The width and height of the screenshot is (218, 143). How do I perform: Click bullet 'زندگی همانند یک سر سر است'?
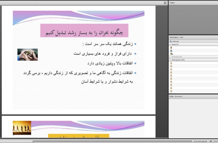click(108, 44)
